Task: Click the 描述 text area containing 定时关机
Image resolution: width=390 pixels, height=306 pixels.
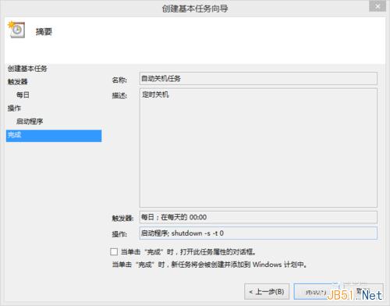Action: 258,148
